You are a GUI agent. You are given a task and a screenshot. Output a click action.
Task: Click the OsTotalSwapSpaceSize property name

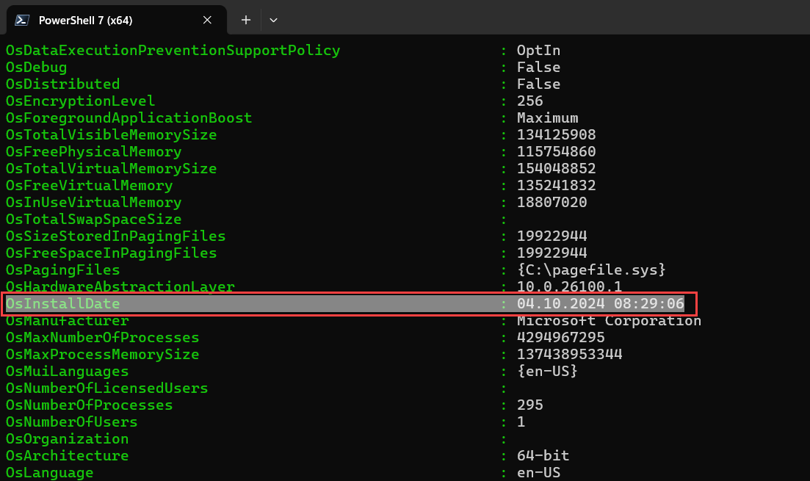pyautogui.click(x=93, y=220)
